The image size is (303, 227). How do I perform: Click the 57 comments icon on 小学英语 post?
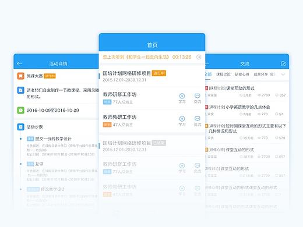tap(277, 114)
